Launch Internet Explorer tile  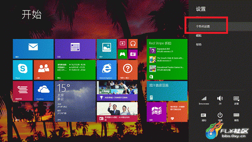106,70
